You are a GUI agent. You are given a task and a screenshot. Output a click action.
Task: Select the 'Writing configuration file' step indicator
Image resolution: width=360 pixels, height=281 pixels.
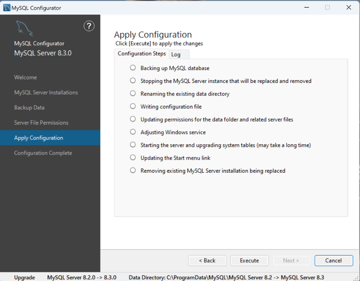coord(133,106)
